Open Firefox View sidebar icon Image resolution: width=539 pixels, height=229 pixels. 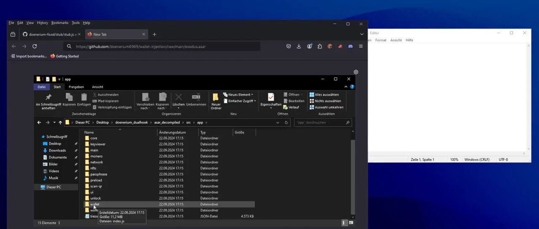pyautogui.click(x=13, y=34)
